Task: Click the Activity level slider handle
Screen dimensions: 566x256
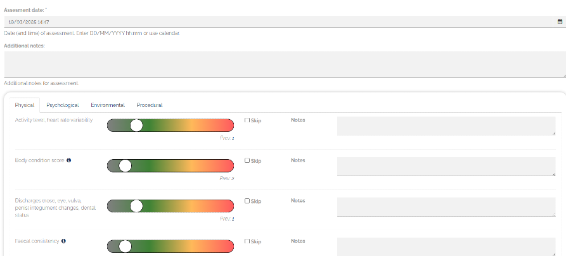Action: point(136,125)
